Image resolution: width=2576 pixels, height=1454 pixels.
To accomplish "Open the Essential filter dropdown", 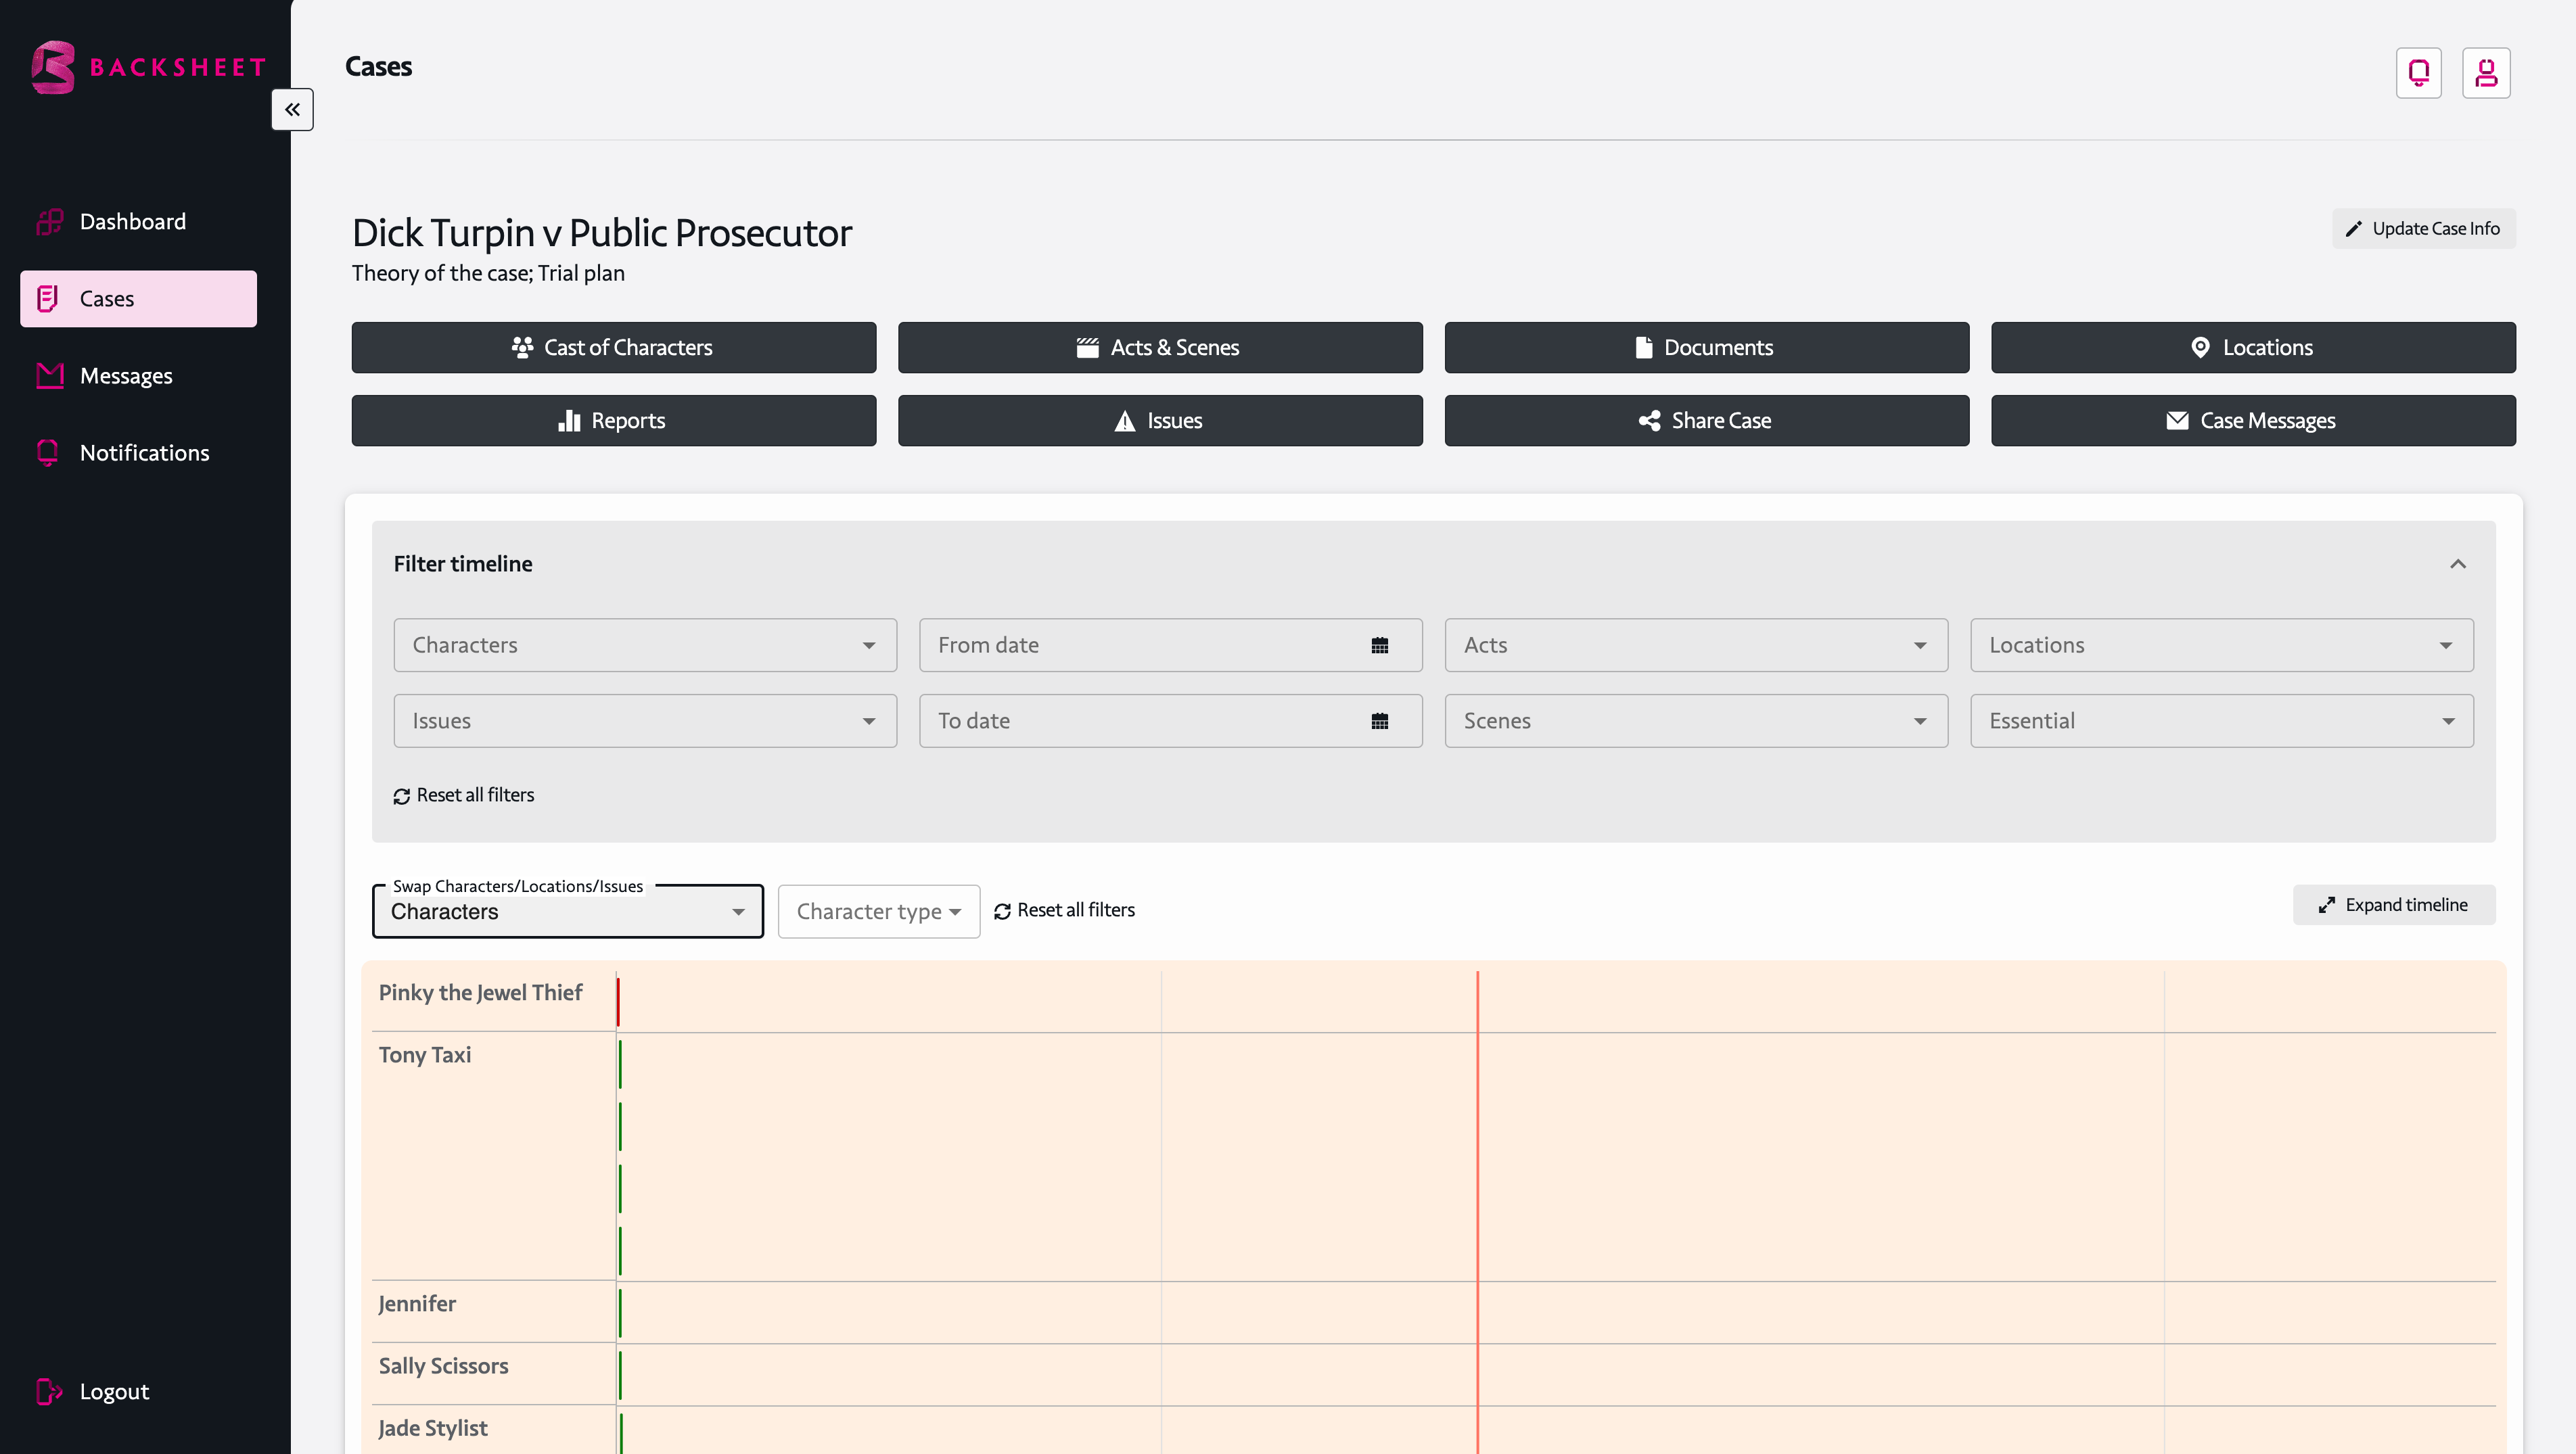I will tap(2221, 722).
